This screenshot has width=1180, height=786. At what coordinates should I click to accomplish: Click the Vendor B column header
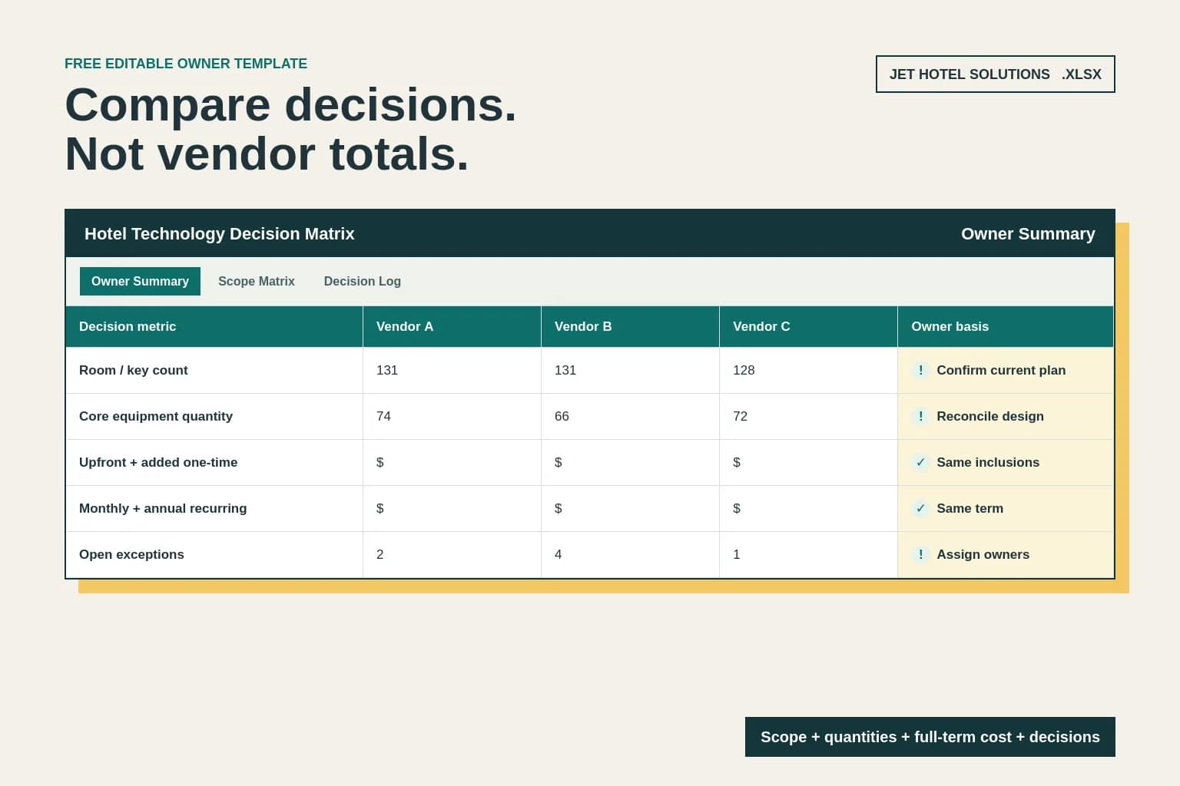click(630, 326)
